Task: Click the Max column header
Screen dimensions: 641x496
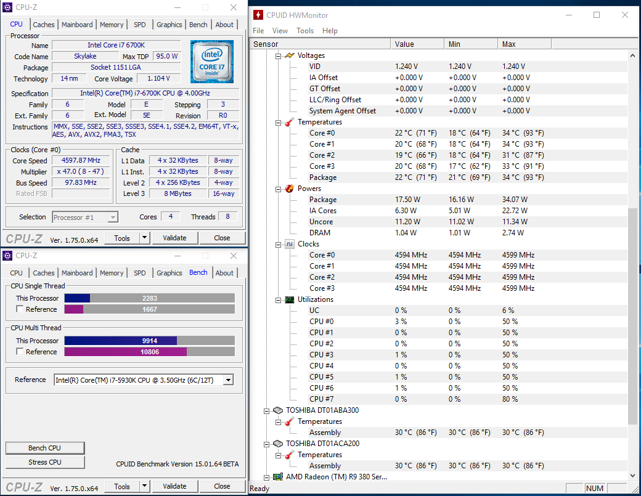Action: coord(525,44)
